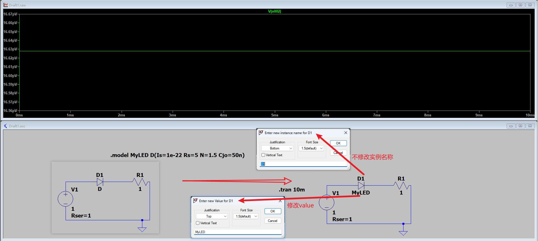This screenshot has width=538, height=241.
Task: Close the instance name dialog
Action: click(x=346, y=133)
